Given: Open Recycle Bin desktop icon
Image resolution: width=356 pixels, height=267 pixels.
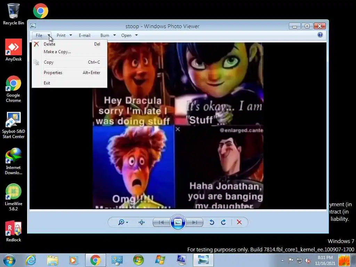Looking at the screenshot, I should coord(14,14).
